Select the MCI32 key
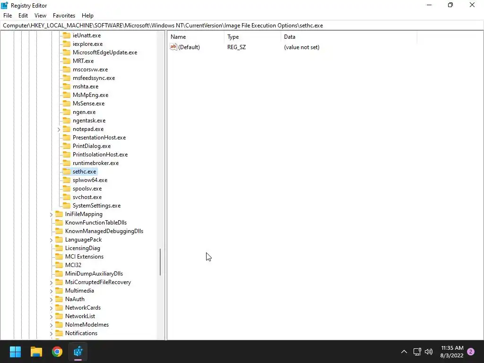484x363 pixels. pyautogui.click(x=73, y=265)
